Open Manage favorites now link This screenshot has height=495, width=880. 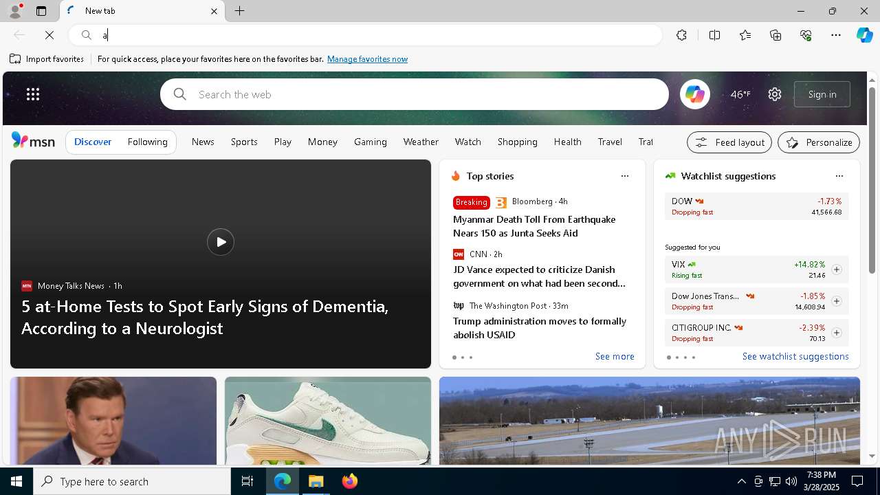pos(367,59)
